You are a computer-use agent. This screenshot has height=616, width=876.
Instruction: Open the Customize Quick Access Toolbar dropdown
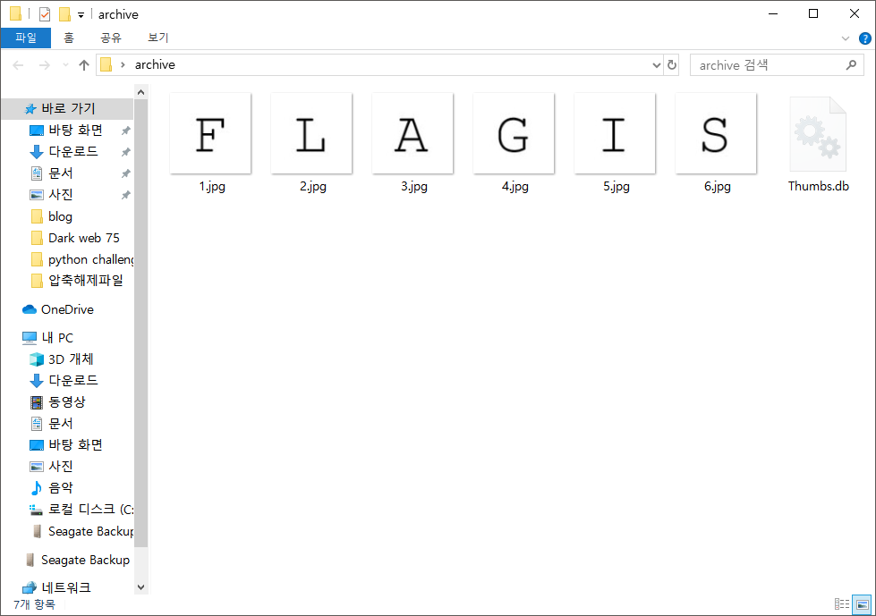(81, 15)
